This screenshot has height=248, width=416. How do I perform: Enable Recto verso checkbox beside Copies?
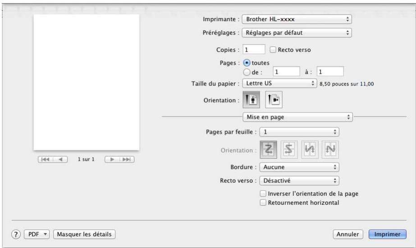coord(273,50)
